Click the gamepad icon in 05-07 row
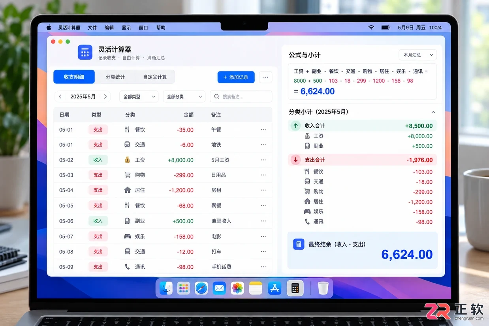 127,236
